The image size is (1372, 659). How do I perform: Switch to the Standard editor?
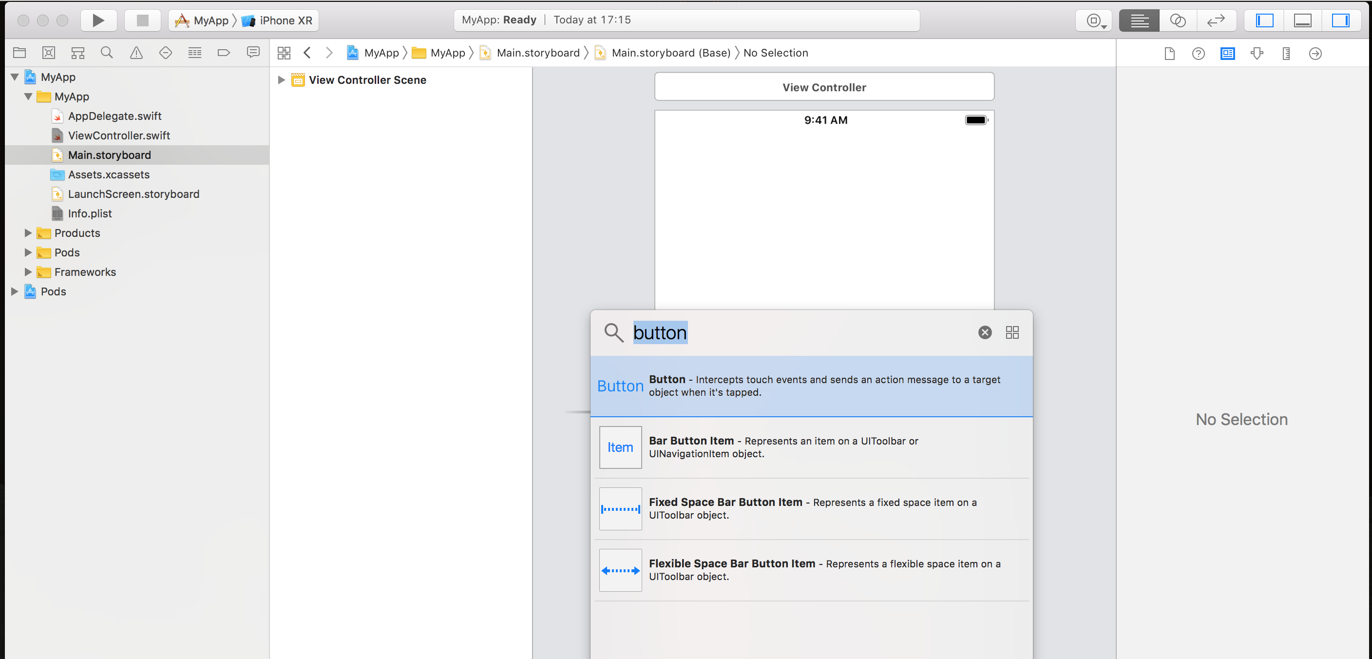click(1139, 21)
